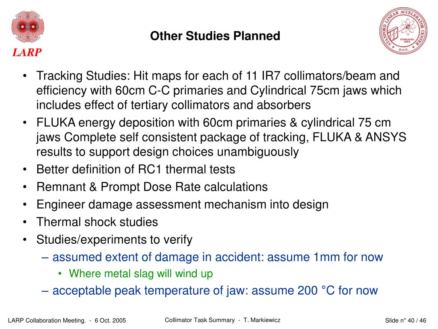Click LARP Collaboration Meeting footer text
Viewport: 438px width, 329px height.
click(47, 320)
